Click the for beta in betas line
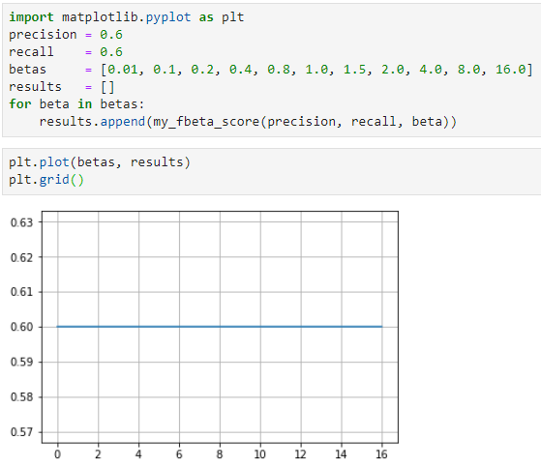This screenshot has width=541, height=467. [76, 104]
